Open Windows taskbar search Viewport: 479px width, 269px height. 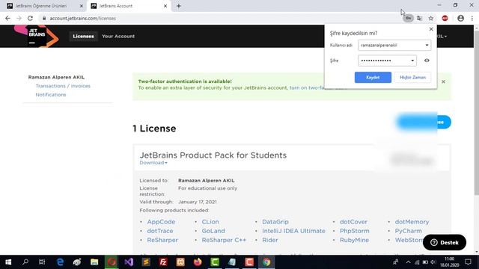(25, 262)
